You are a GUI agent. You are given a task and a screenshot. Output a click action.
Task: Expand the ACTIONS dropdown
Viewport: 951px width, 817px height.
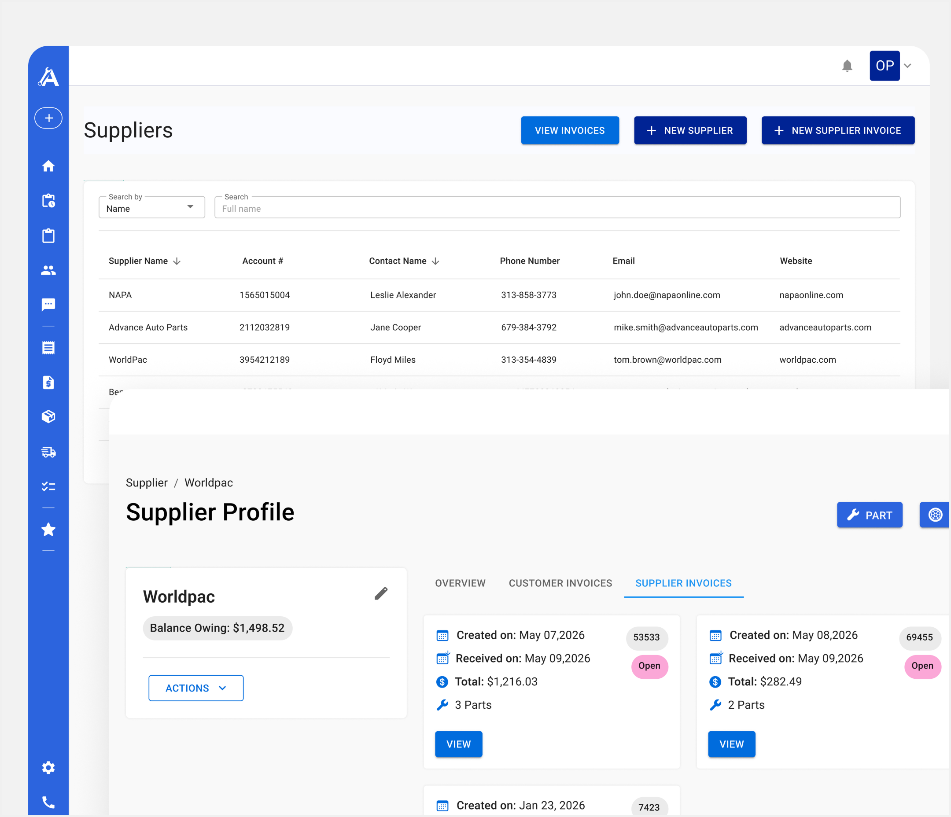196,688
